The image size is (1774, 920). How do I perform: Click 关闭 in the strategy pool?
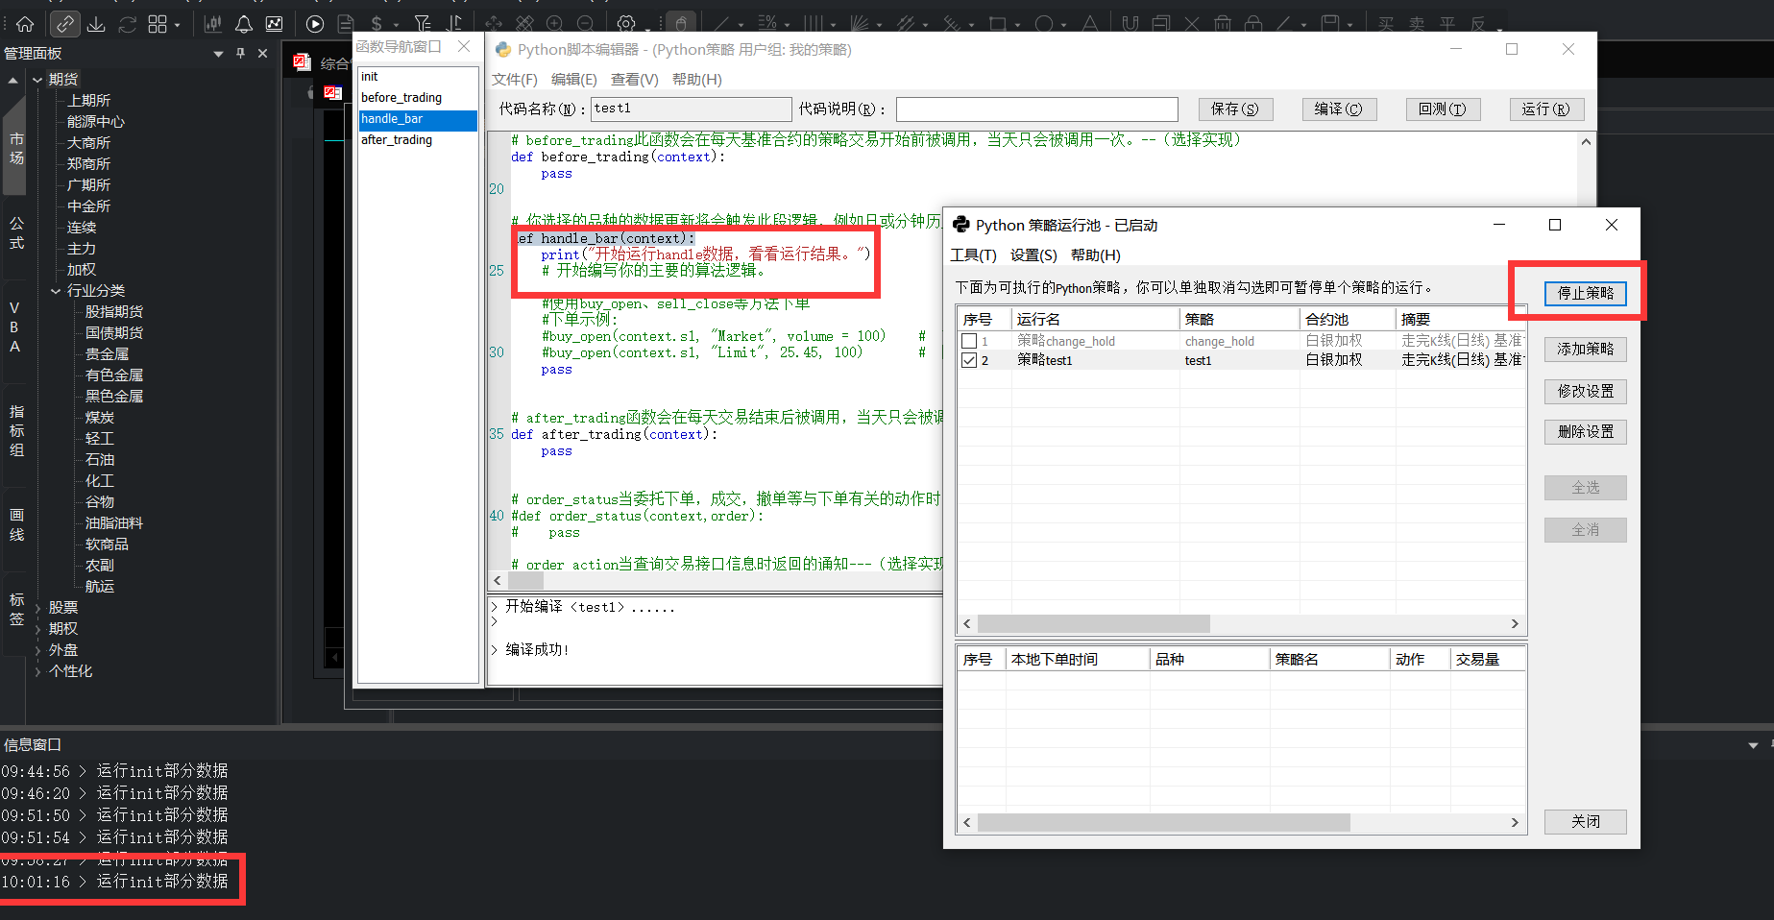1586,822
